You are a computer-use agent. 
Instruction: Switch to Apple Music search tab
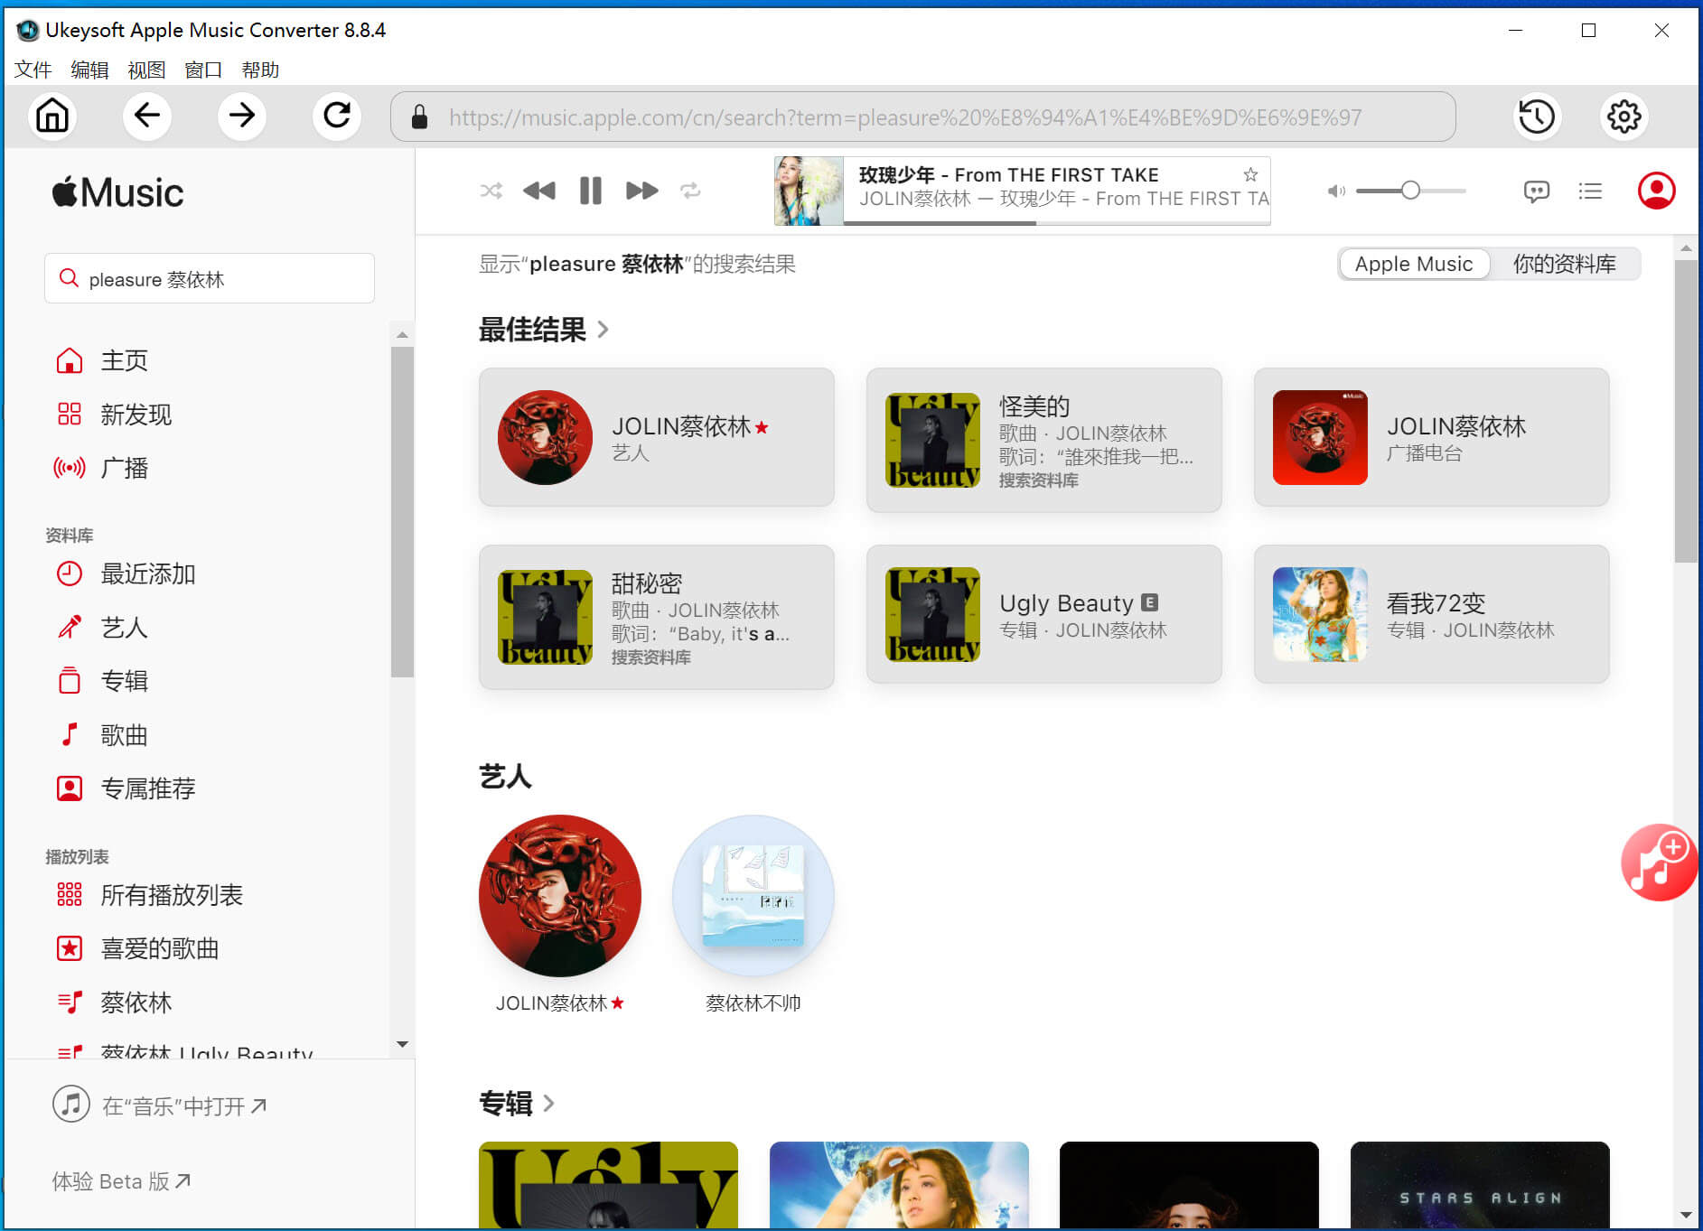(1414, 264)
